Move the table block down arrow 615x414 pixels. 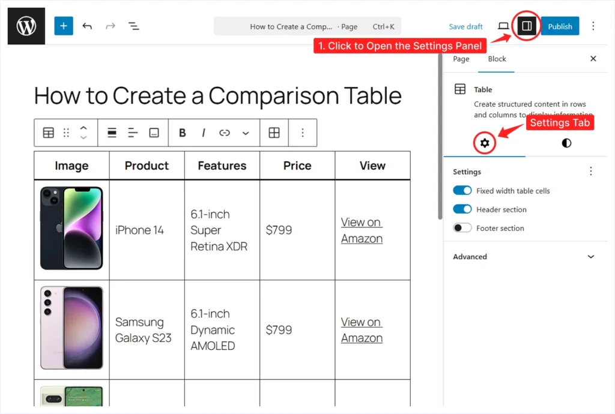click(x=83, y=137)
